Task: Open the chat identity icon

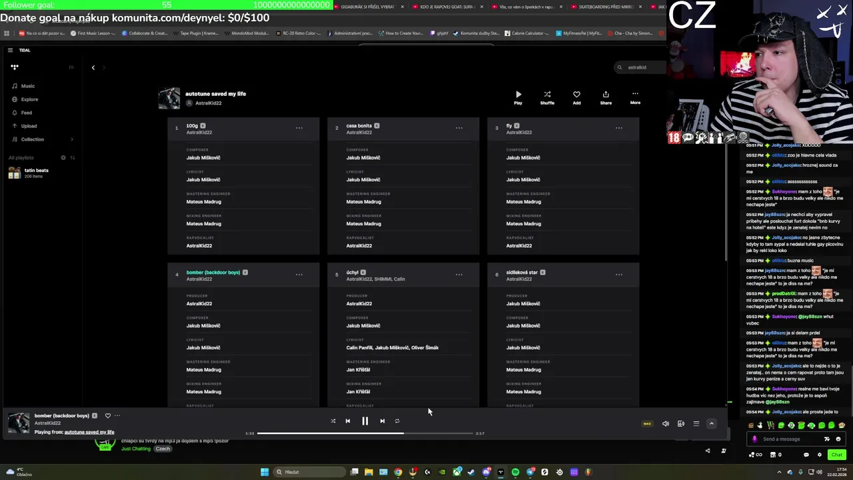Action: click(754, 439)
